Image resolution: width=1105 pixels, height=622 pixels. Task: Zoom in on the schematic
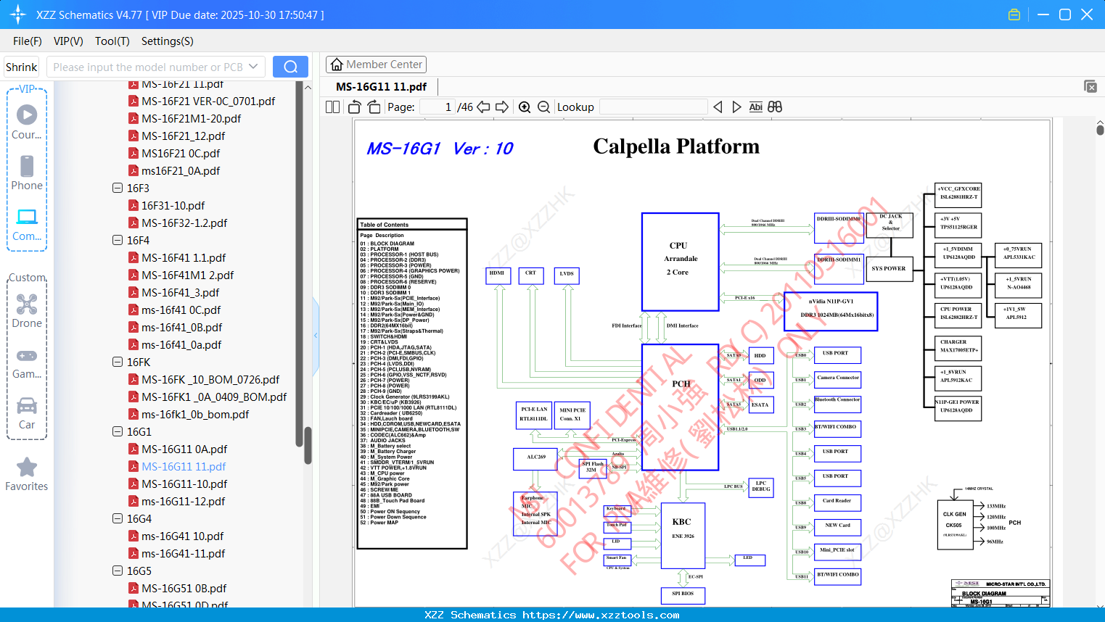click(525, 107)
